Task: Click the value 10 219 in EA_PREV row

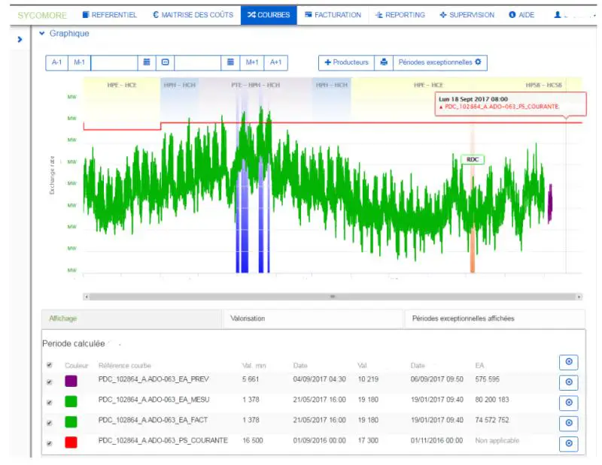Action: click(368, 379)
